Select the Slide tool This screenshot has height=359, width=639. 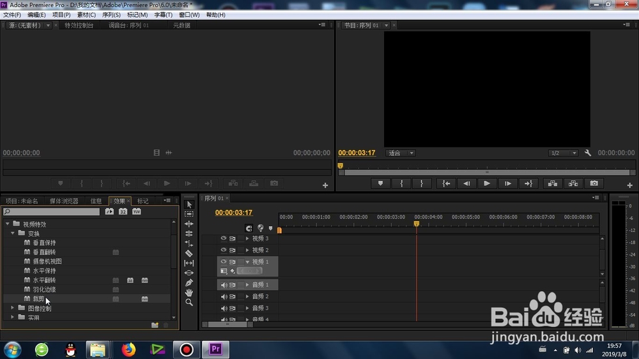(189, 273)
